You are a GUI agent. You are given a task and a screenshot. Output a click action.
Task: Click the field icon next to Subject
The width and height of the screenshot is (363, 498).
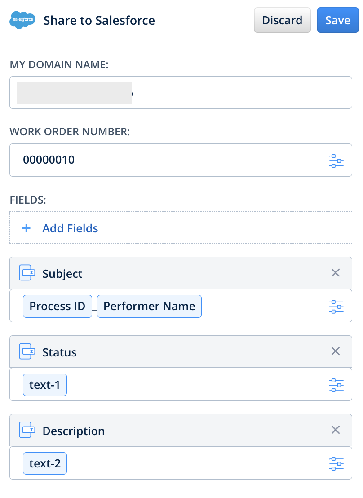27,272
